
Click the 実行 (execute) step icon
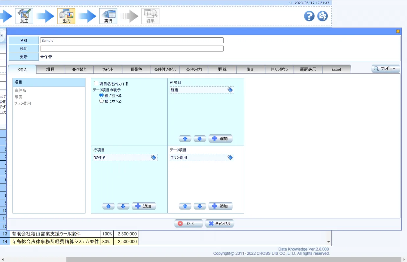108,16
